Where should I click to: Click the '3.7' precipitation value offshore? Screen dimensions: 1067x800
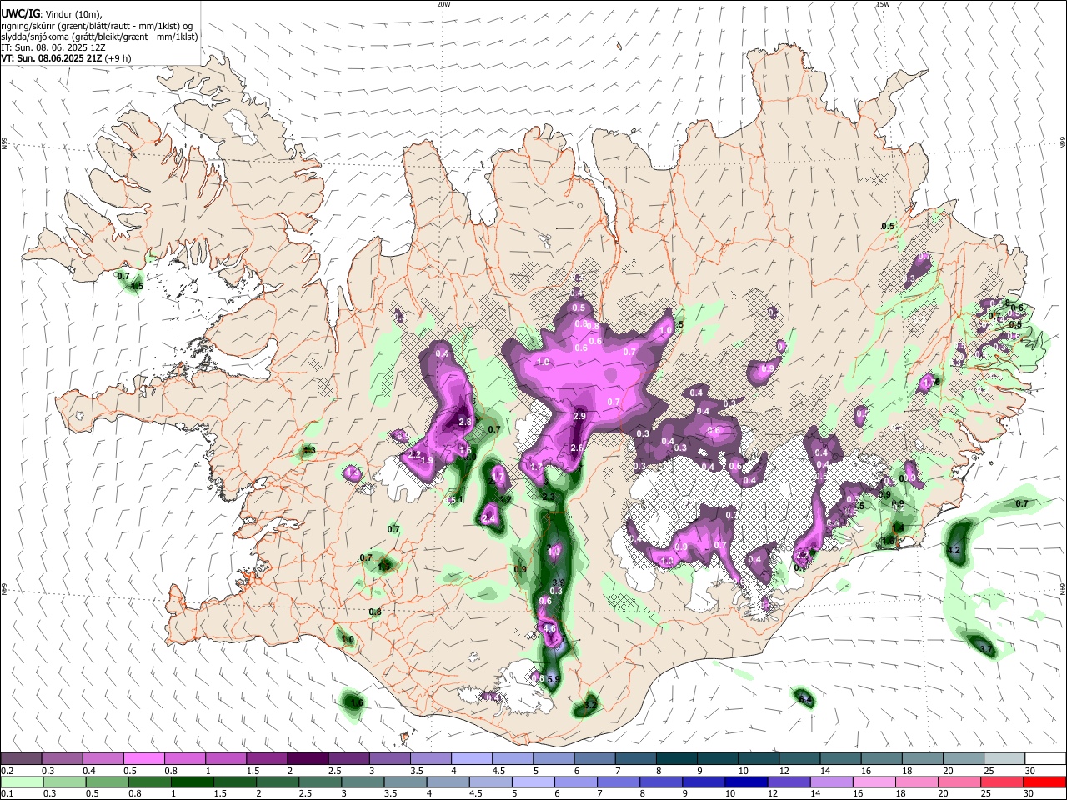(x=986, y=649)
